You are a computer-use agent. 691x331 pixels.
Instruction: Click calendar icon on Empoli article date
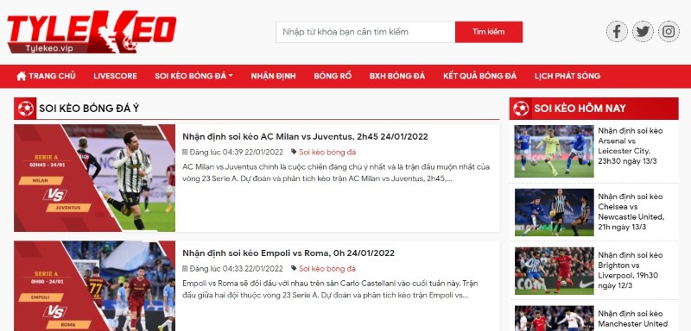185,268
